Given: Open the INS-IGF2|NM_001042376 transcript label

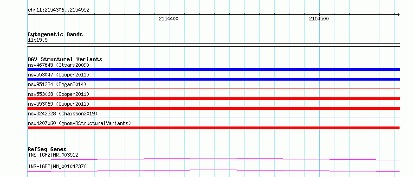Looking at the screenshot, I should 57,167.
